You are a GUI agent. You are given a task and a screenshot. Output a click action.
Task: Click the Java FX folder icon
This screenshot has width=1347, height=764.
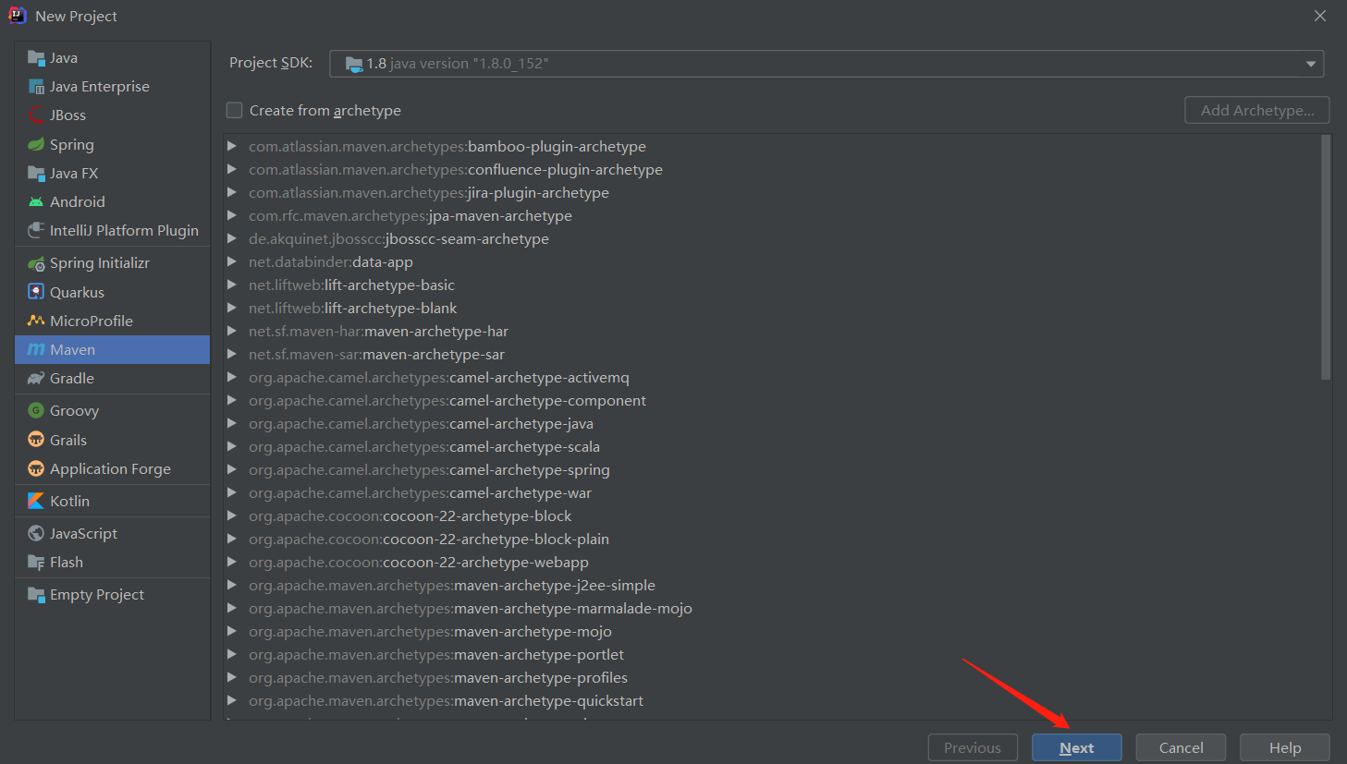36,173
